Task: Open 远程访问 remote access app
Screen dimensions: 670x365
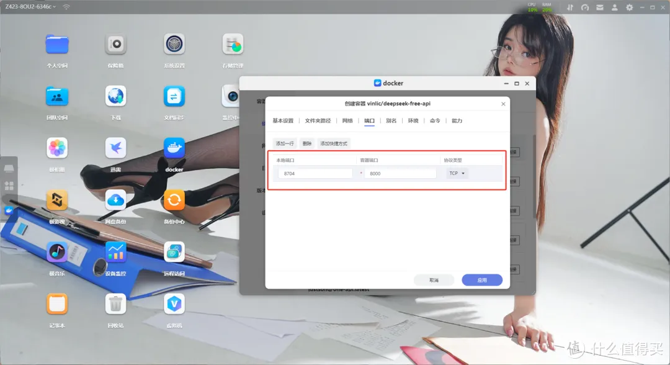Action: [x=174, y=253]
